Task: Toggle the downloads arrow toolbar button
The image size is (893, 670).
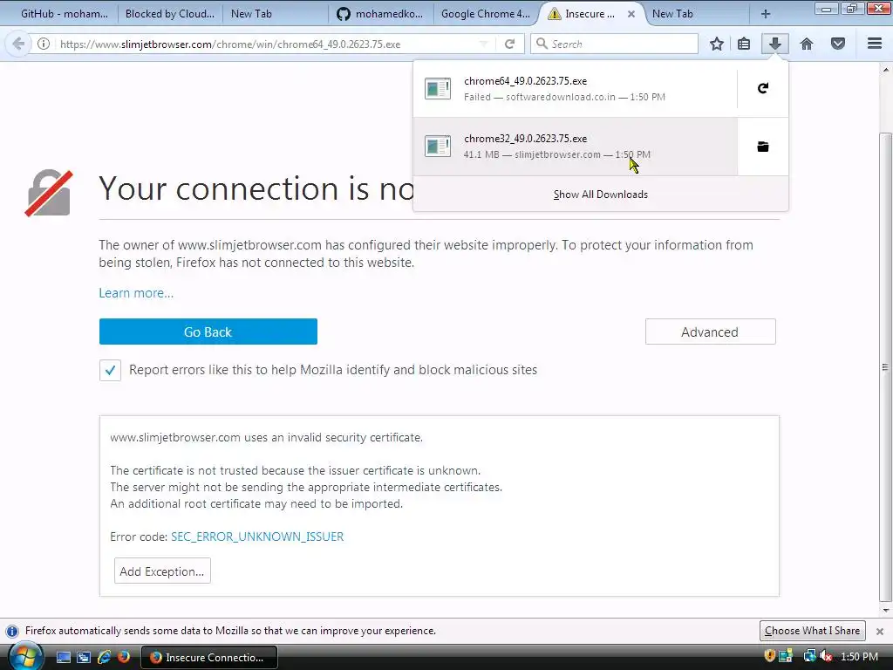Action: [x=775, y=44]
